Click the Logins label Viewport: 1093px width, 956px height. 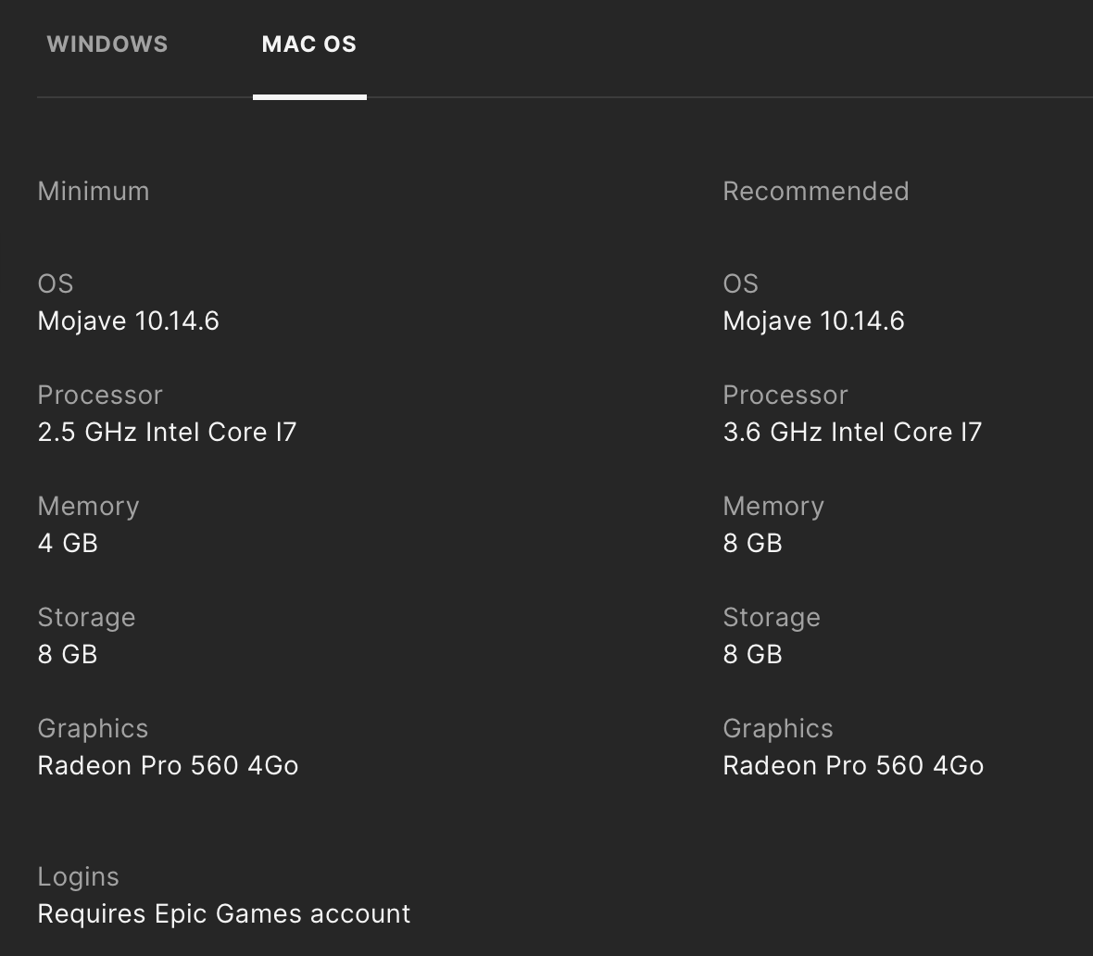[79, 876]
